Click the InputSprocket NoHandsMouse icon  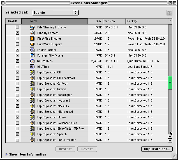32,123
